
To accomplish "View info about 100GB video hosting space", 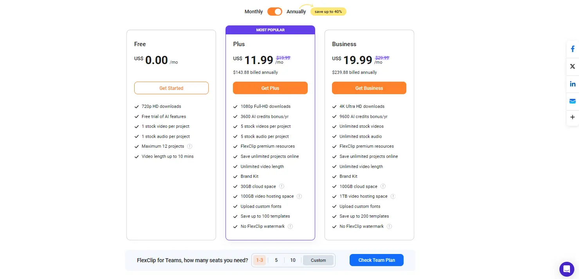I will [x=299, y=196].
